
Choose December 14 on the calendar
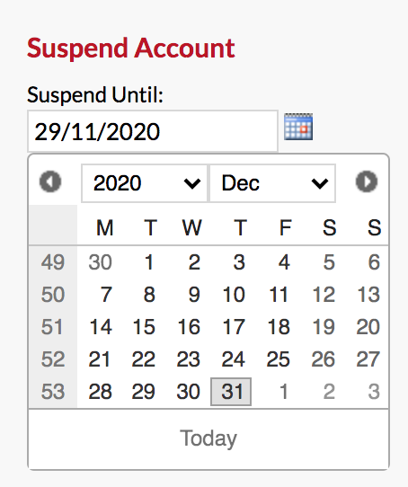click(x=100, y=327)
